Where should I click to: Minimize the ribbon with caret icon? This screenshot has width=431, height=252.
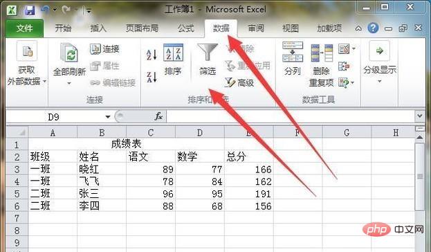click(x=358, y=28)
